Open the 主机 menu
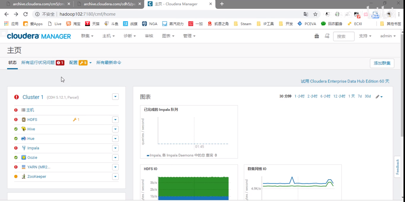Screen dimensions: 405x202 point(109,36)
